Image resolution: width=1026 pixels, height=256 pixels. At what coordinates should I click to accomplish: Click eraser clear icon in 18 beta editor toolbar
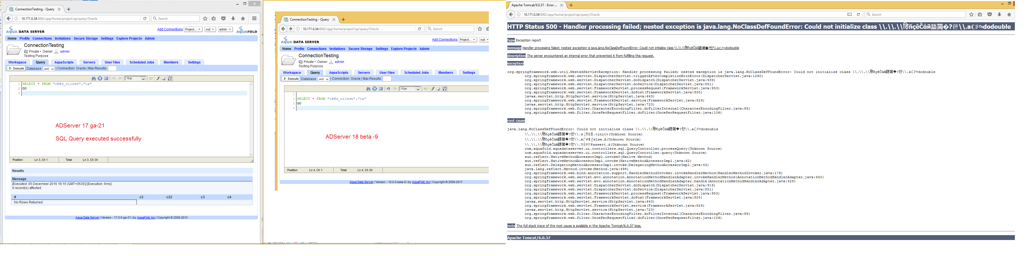(439, 89)
